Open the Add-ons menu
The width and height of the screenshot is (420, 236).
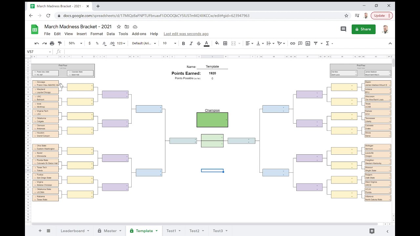point(139,34)
